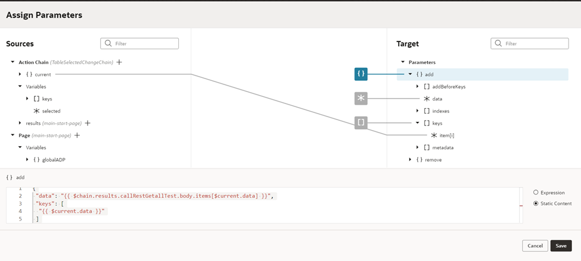
Task: Click plus icon next to Action Chain
Action: (119, 62)
